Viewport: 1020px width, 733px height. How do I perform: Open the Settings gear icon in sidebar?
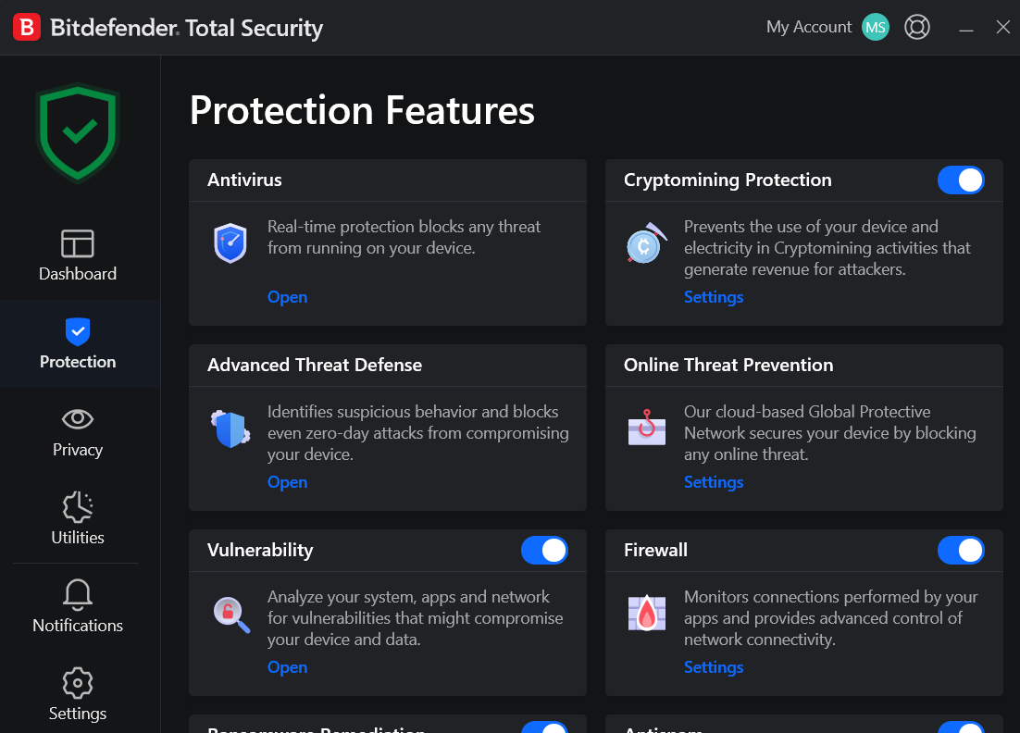pos(78,683)
